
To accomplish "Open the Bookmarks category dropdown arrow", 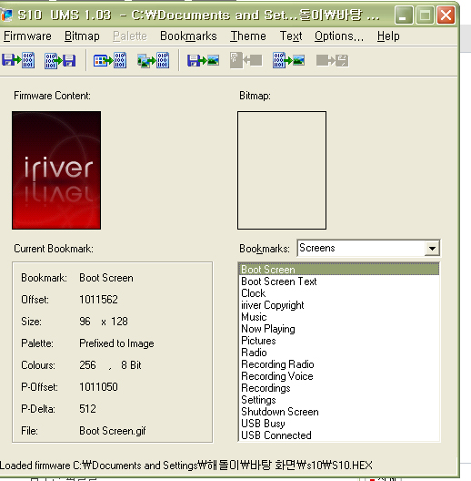I will point(432,248).
